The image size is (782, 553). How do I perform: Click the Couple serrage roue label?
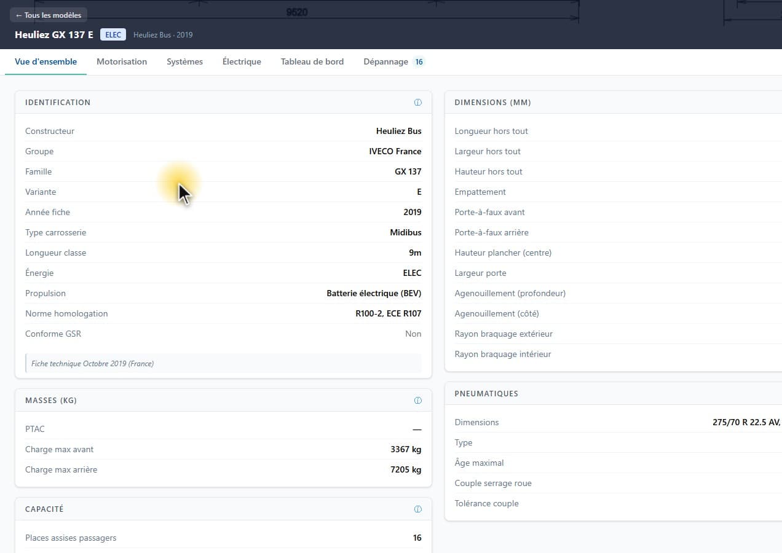(x=493, y=483)
